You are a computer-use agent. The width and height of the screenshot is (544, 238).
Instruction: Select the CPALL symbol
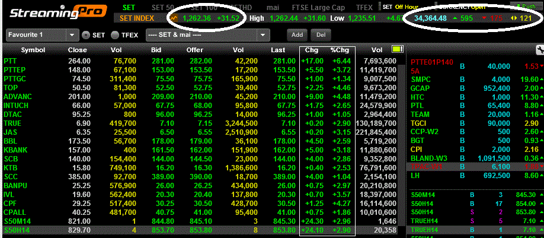click(x=15, y=212)
